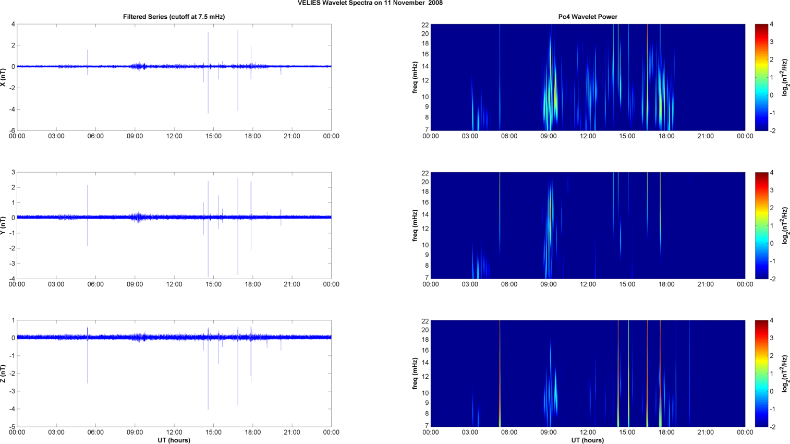Click 'freq (mHz)' label of top wavelet plot

pos(415,77)
